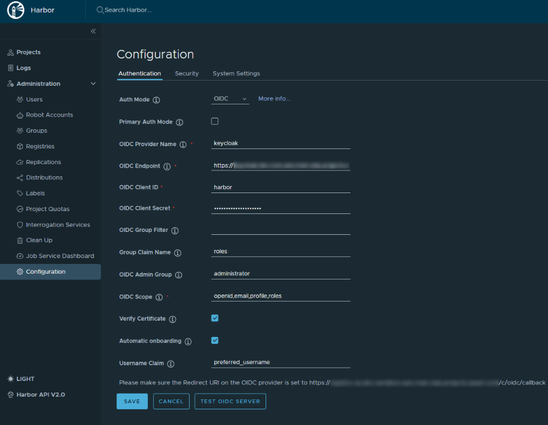Enable Primary Auth Mode
The height and width of the screenshot is (425, 548).
pyautogui.click(x=215, y=121)
